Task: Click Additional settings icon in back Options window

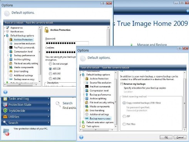Action: [11, 75]
